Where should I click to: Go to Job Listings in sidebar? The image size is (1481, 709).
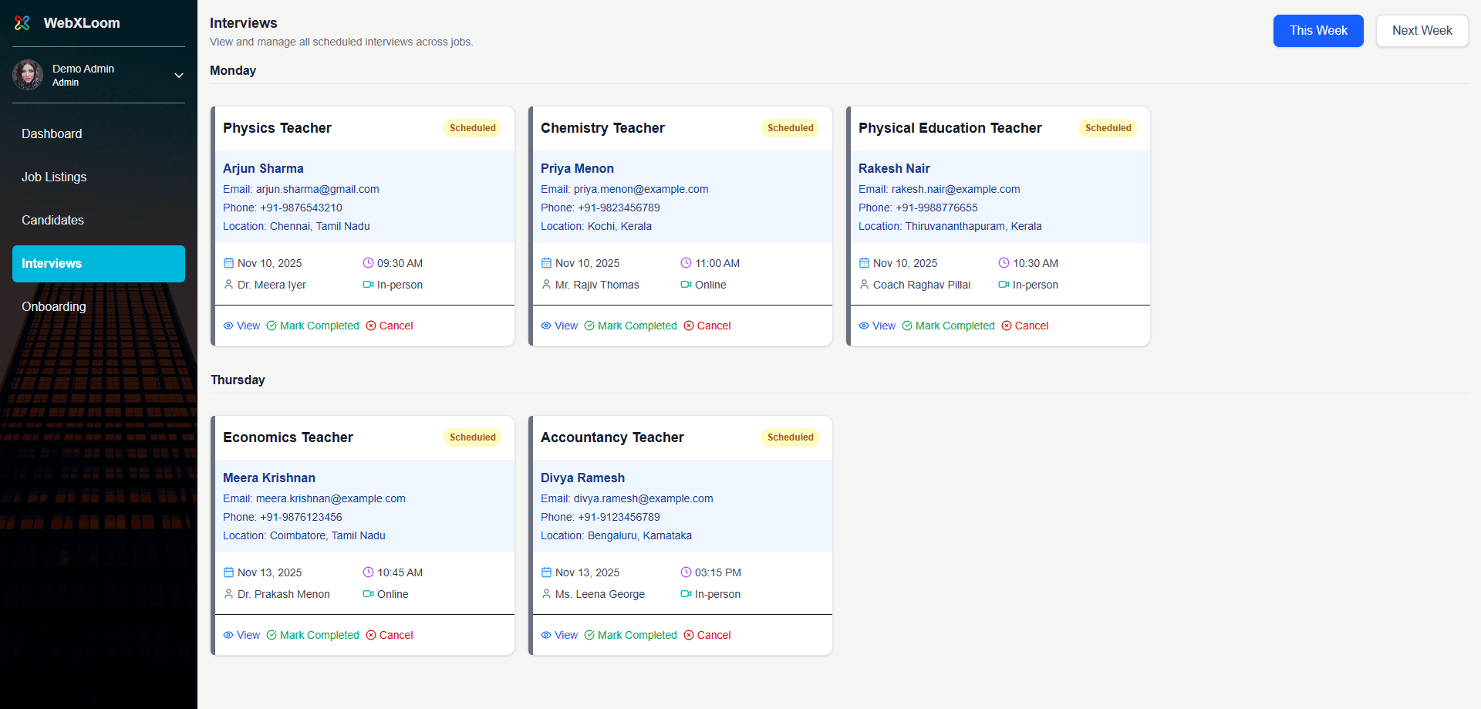(x=54, y=177)
